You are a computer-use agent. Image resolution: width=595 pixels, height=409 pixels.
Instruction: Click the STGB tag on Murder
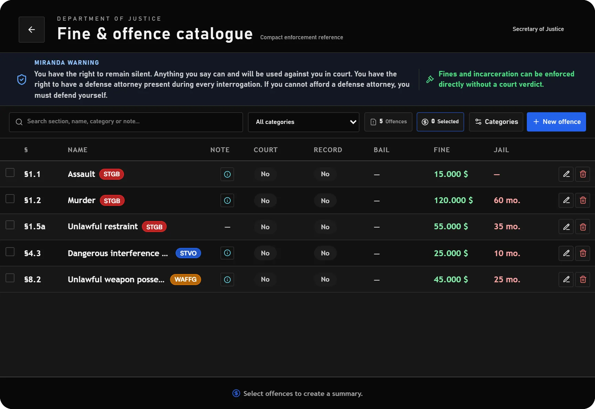coord(112,201)
